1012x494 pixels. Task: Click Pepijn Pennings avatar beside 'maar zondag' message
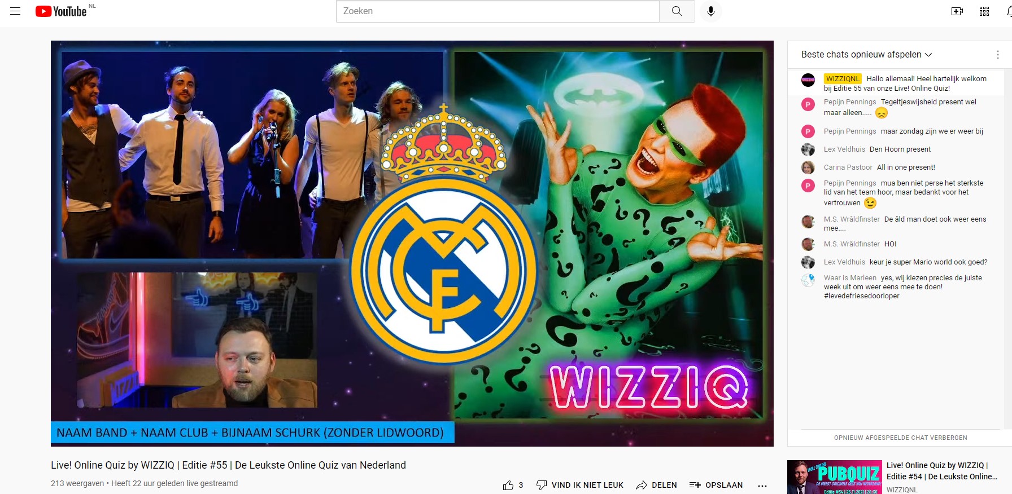(808, 131)
